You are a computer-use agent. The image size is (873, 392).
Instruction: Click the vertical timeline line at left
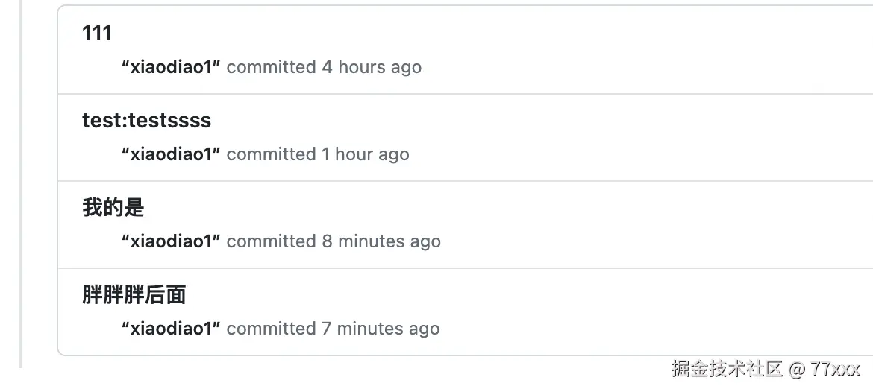click(x=21, y=186)
